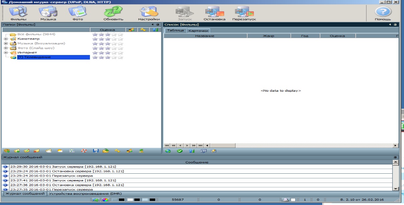The height and width of the screenshot is (205, 404).
Task: Click the green checkmark icon below the list
Action: click(x=180, y=151)
